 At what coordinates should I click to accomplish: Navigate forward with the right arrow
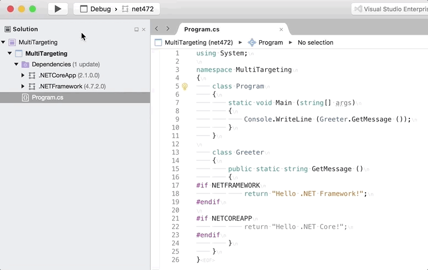168,29
